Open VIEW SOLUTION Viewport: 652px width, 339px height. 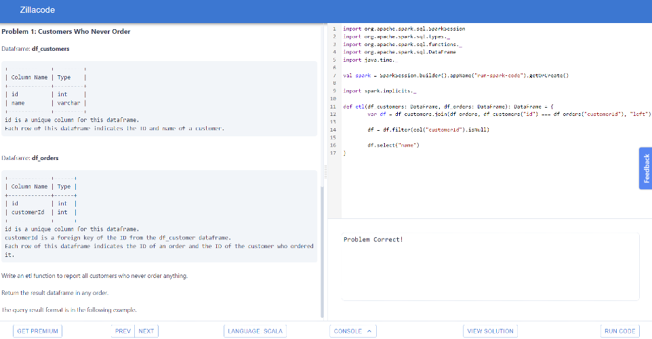pos(490,331)
